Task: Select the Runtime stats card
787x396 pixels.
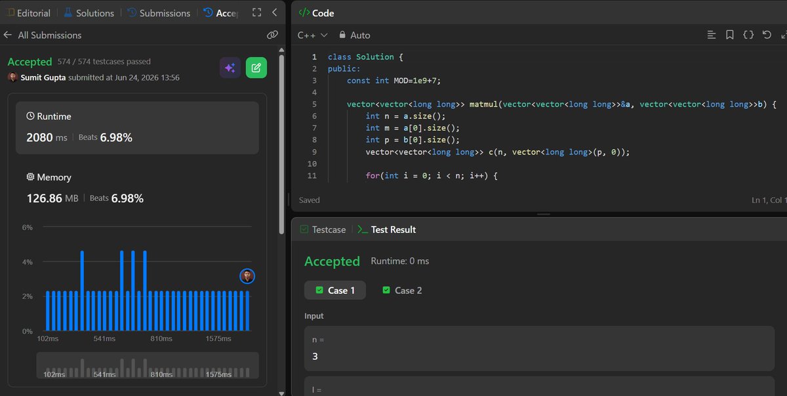Action: tap(137, 128)
